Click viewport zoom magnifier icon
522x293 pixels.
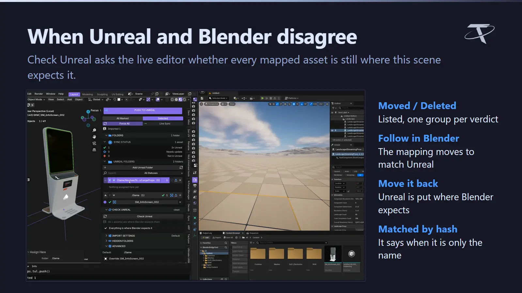pyautogui.click(x=94, y=130)
